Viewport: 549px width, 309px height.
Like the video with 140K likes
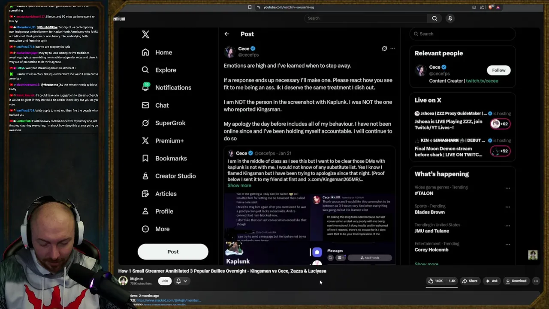(436, 281)
